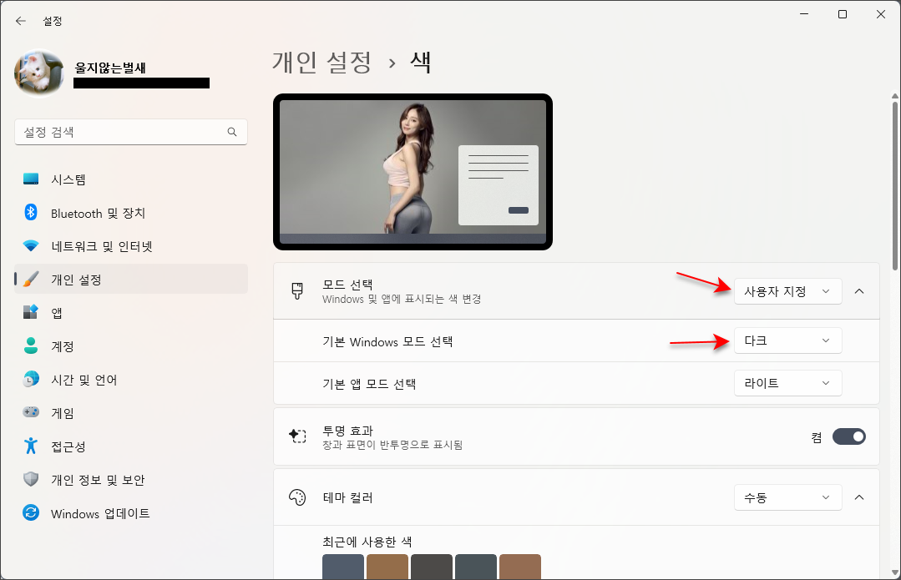Select the fourth blue-gray recent color
Image resolution: width=901 pixels, height=580 pixels.
point(476,567)
